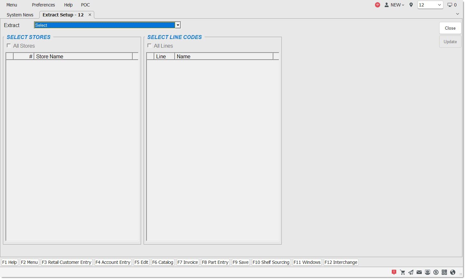Enable the All Stores checkbox
The width and height of the screenshot is (465, 279).
(9, 46)
